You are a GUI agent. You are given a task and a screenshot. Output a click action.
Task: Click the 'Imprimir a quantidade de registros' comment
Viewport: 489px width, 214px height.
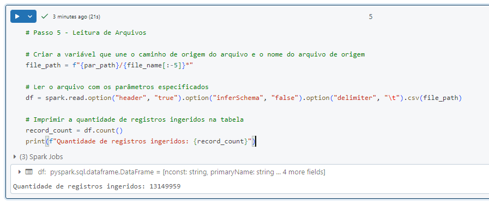[135, 119]
